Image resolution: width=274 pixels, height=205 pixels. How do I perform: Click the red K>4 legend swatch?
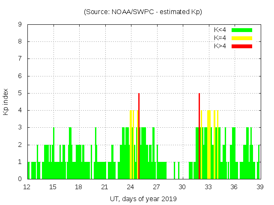[242, 46]
